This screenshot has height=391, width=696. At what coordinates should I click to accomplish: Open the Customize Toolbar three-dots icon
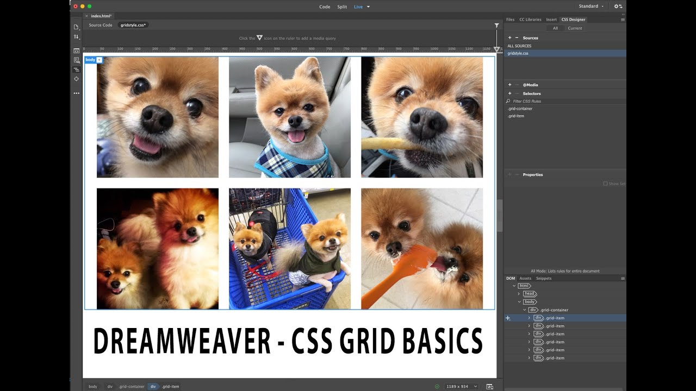point(76,93)
